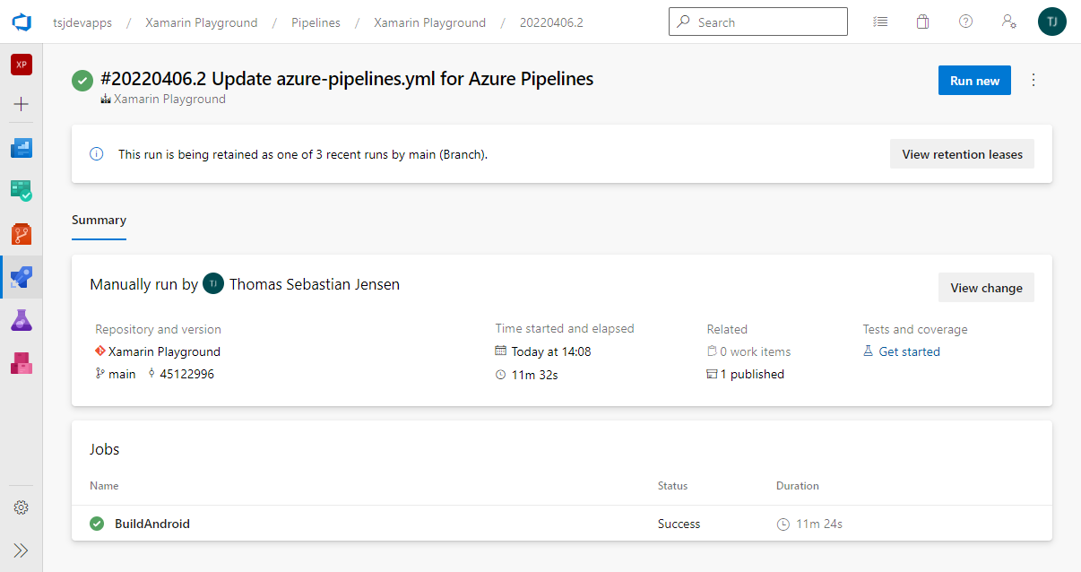Open Get started tests link

tap(909, 351)
